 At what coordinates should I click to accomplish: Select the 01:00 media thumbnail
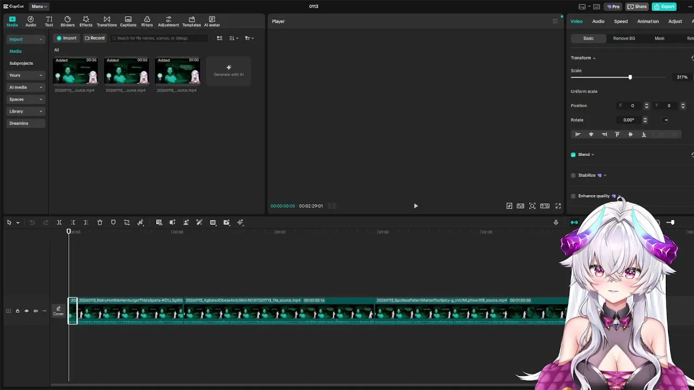(178, 71)
